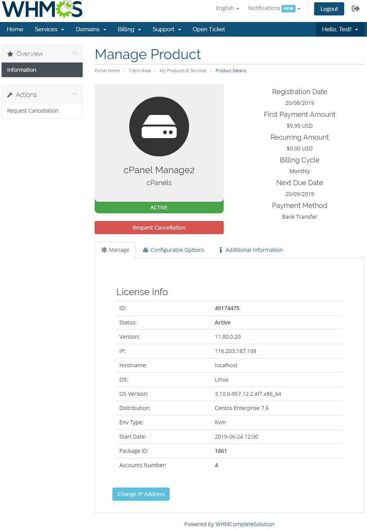The height and width of the screenshot is (530, 367).
Task: Click the Hostname value localhost
Action: pos(226,365)
